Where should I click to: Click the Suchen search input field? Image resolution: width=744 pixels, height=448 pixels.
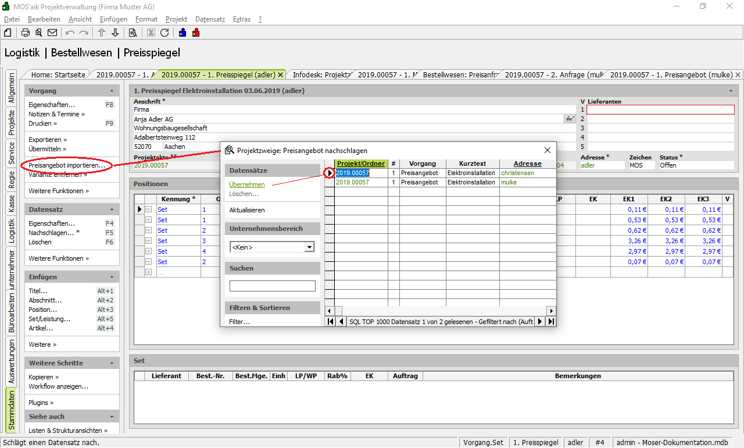coord(272,286)
